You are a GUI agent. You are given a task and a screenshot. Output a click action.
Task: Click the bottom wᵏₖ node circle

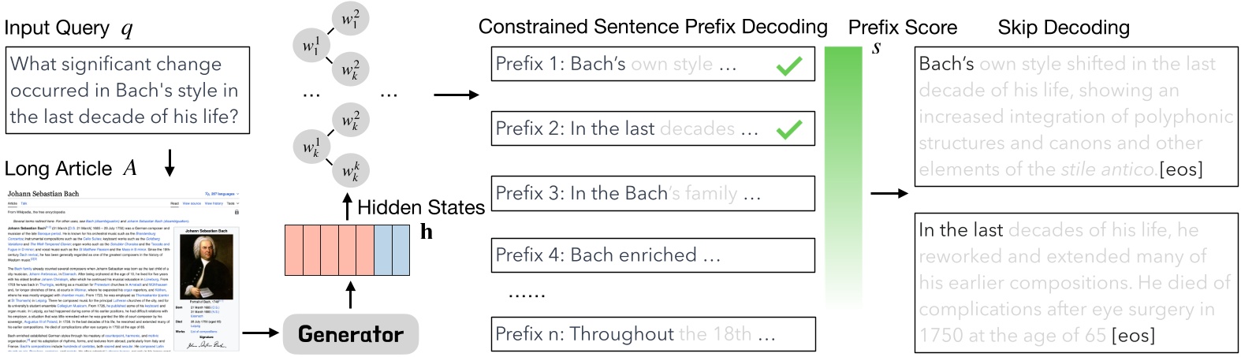point(349,172)
